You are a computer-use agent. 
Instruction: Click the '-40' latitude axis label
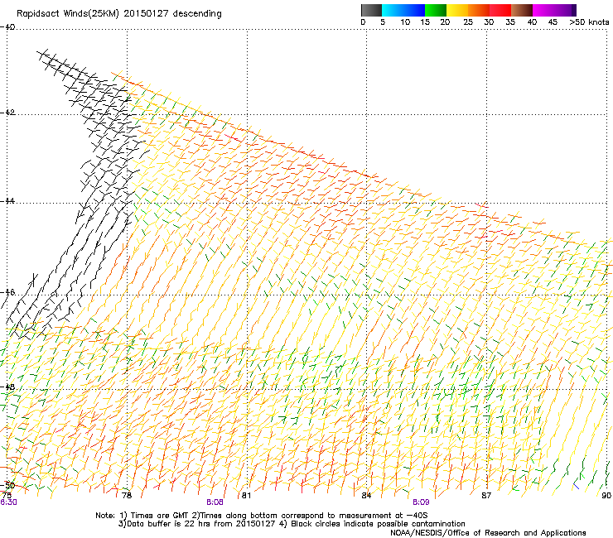7,27
